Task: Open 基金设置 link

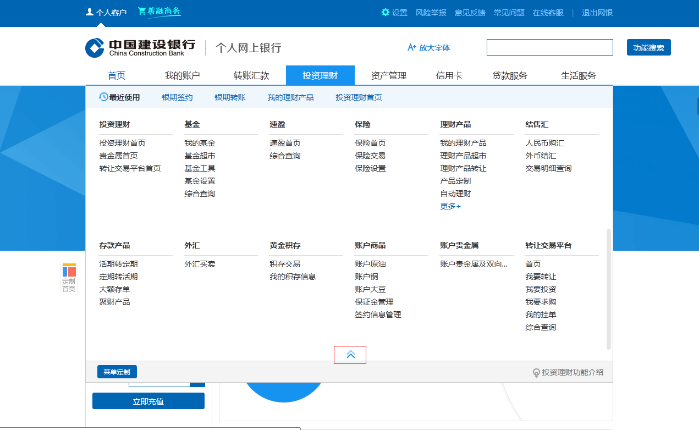Action: 200,181
